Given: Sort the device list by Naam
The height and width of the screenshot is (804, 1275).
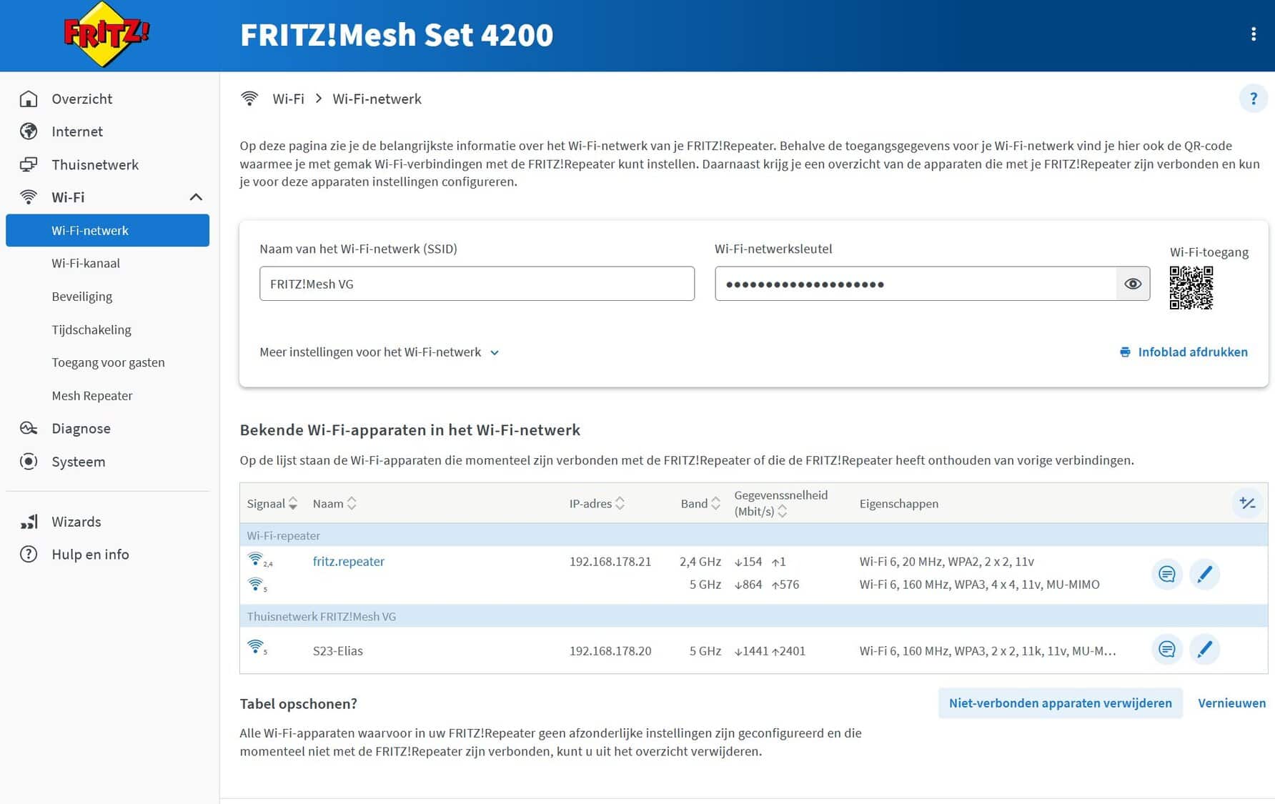Looking at the screenshot, I should [334, 503].
